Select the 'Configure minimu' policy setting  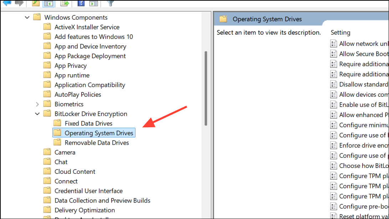pyautogui.click(x=359, y=125)
